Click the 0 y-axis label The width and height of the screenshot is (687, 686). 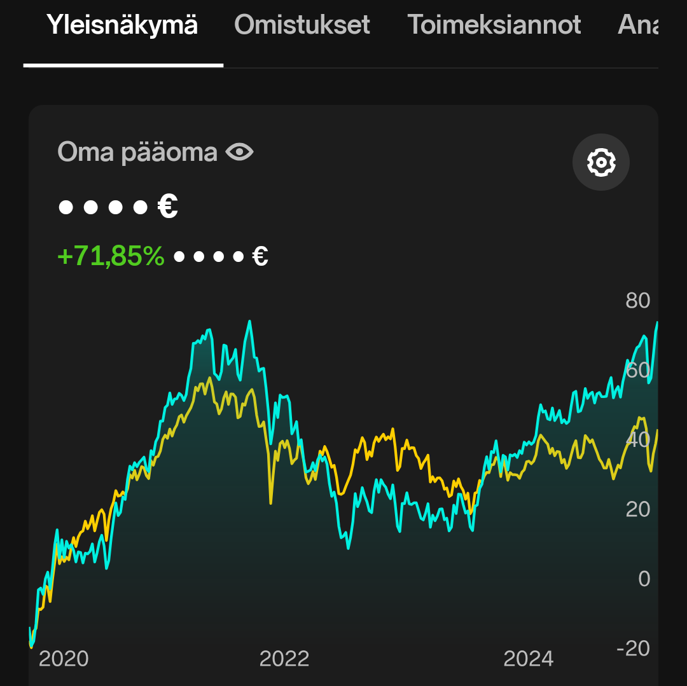[x=644, y=579]
